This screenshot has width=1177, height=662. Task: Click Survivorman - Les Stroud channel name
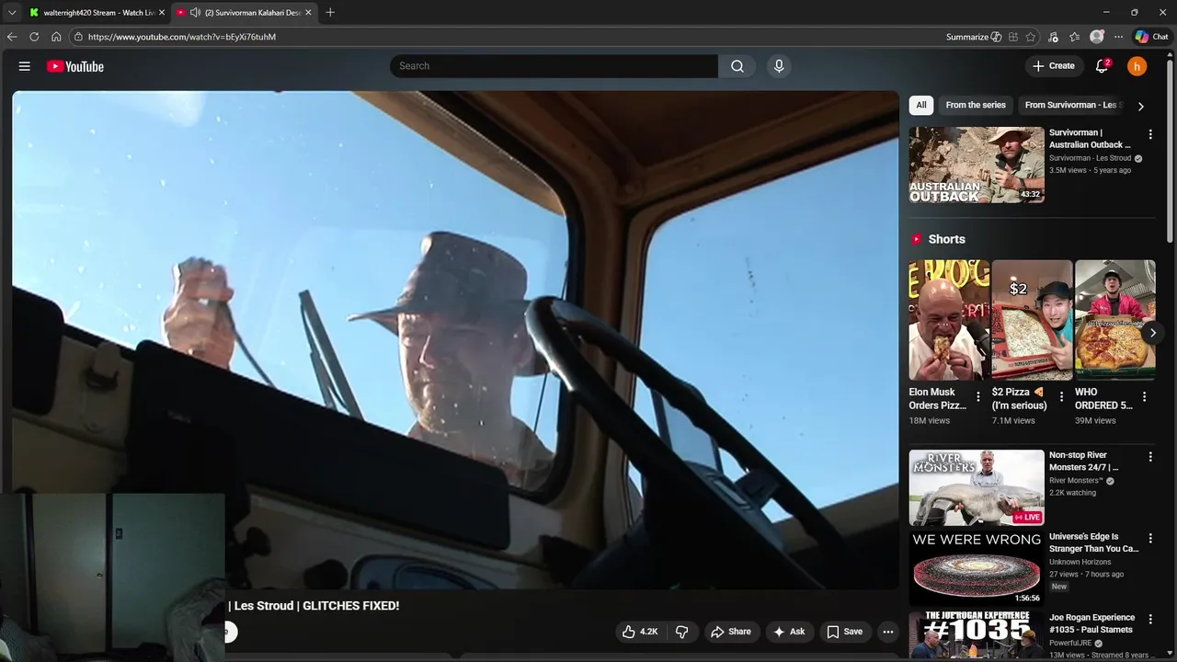(1091, 158)
